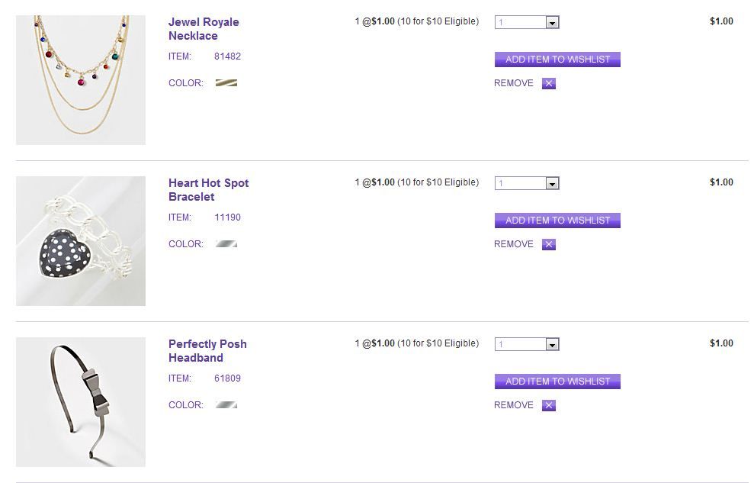Click the X icon for Perfectly Posh Headband
This screenshot has width=754, height=483.
549,406
